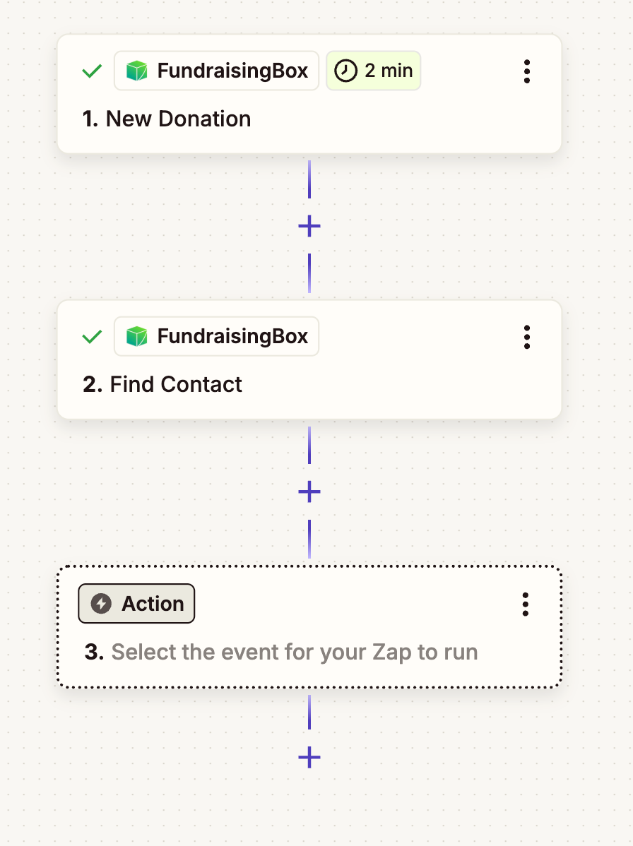Click the FundraisingBox cube icon in step 1
Image resolution: width=633 pixels, height=846 pixels.
point(136,71)
